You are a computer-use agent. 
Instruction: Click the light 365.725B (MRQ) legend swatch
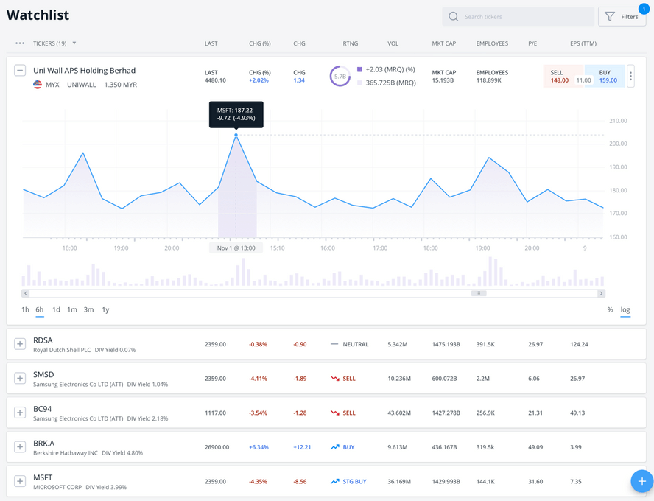[x=359, y=83]
